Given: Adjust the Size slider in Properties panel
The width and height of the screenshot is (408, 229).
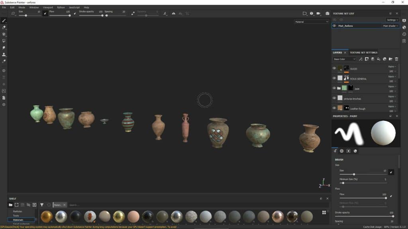Looking at the screenshot, I should (363, 174).
